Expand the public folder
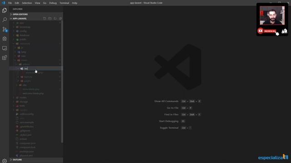291x163 pixels. 35,39
